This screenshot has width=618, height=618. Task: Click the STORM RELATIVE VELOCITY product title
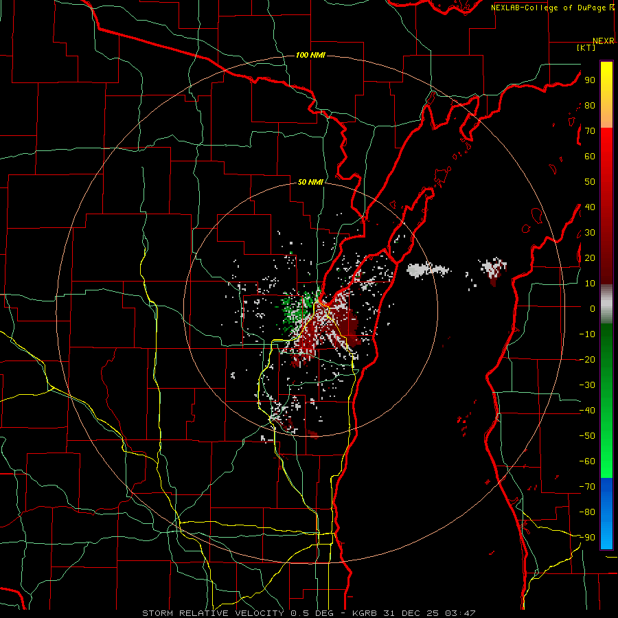(x=213, y=613)
